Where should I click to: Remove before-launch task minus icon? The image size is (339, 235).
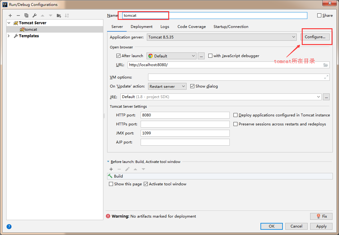pos(119,169)
